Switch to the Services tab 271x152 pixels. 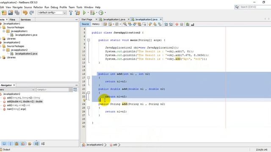(x=25, y=20)
